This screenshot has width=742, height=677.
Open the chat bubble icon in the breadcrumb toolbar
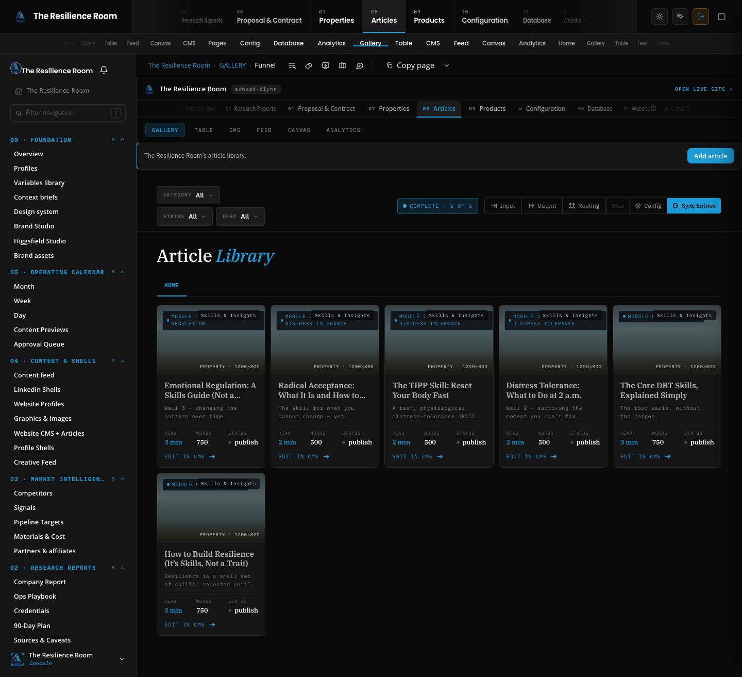[360, 65]
